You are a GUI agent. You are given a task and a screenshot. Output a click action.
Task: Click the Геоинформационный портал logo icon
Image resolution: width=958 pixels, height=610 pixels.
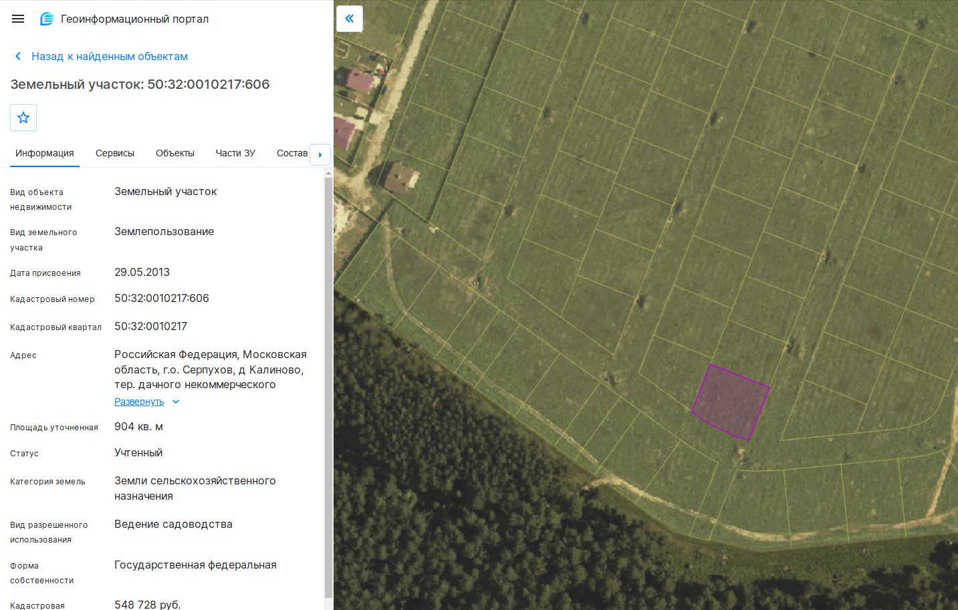point(47,19)
